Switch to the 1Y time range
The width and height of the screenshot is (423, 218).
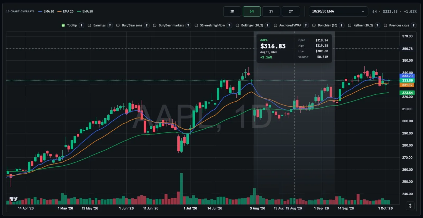pyautogui.click(x=271, y=11)
